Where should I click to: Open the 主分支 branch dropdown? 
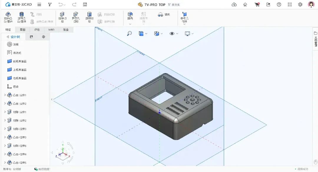tap(176, 4)
